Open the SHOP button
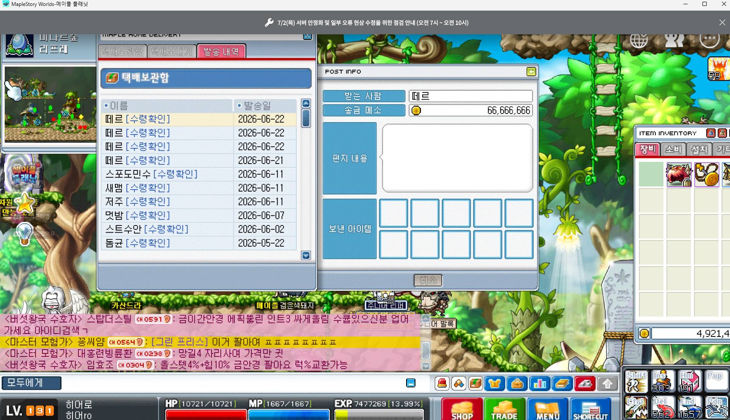Image resolution: width=730 pixels, height=420 pixels. click(462, 409)
